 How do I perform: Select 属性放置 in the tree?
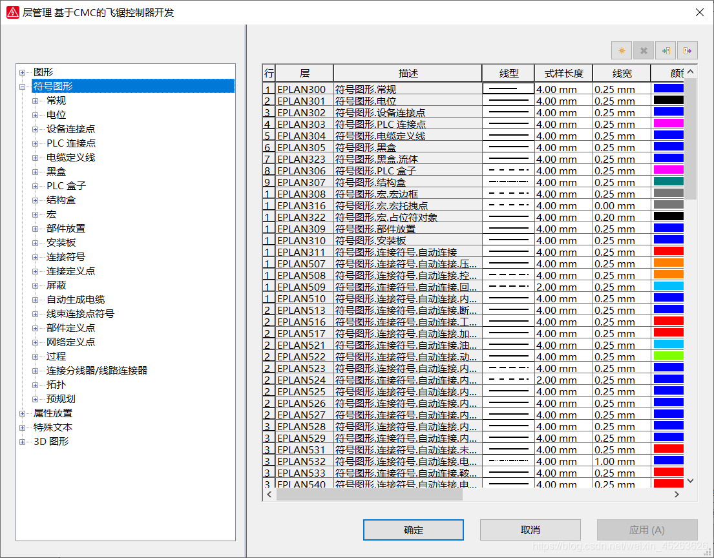click(53, 413)
